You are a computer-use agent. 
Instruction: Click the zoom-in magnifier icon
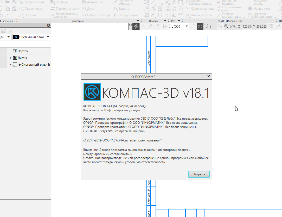[226, 27]
